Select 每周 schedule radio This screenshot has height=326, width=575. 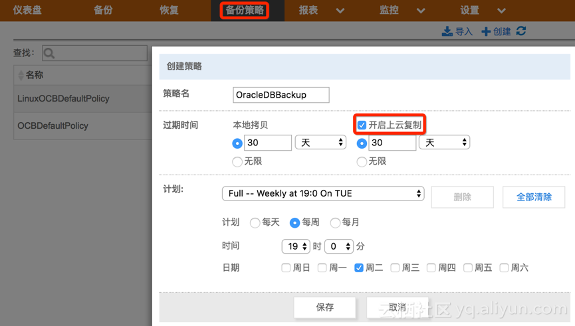[x=295, y=222]
